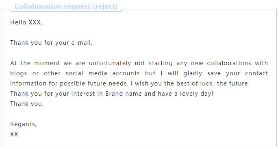Click the "Collaboration request (reject)" title

point(66,6)
